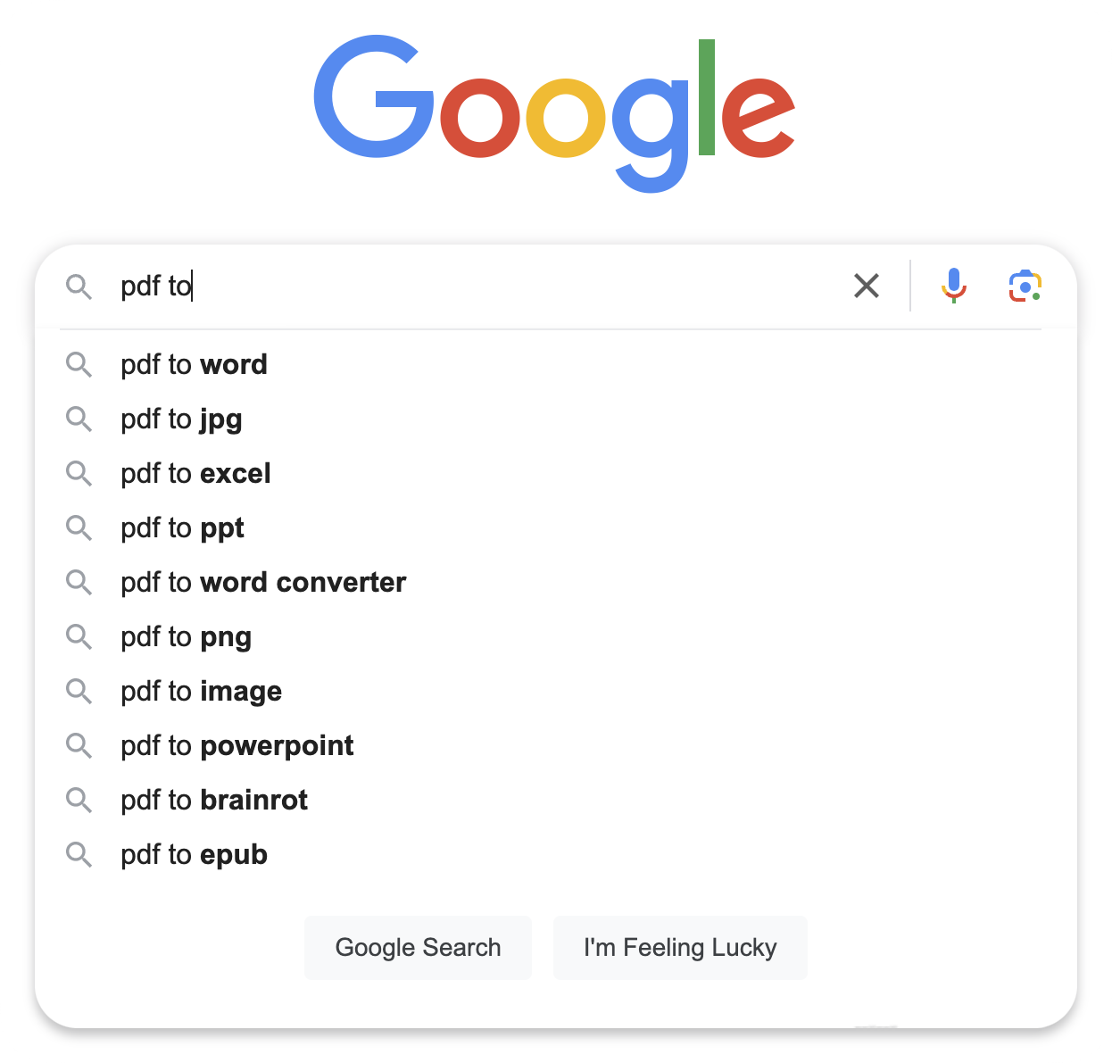
Task: Click magnifier icon beside pdf to jpg
Action: click(79, 419)
